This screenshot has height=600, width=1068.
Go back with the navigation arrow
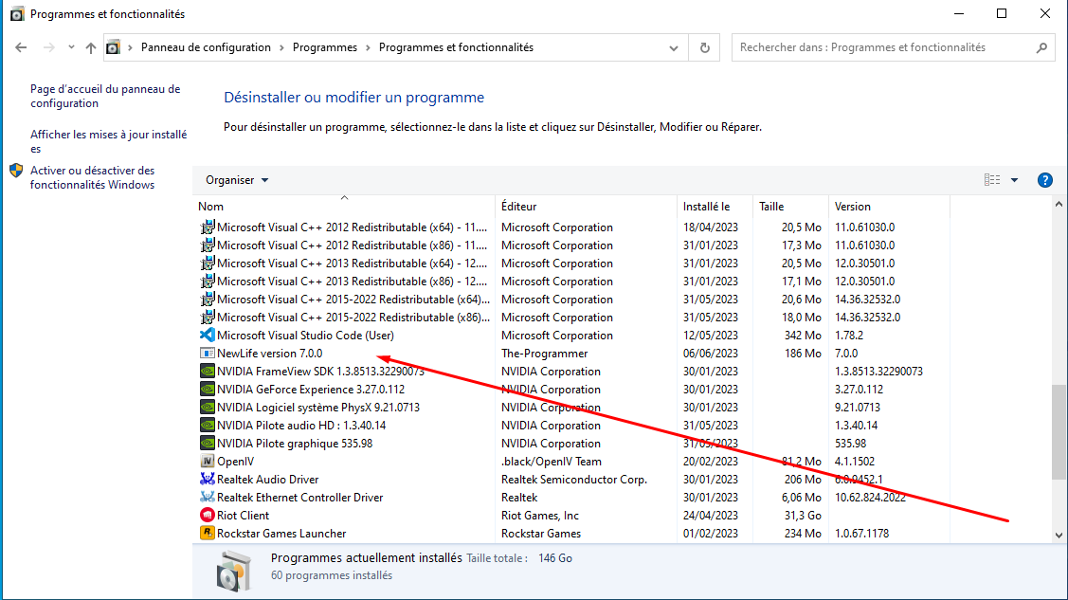21,47
